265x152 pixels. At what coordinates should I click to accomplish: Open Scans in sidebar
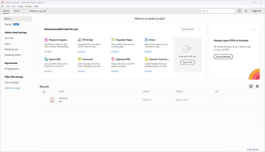point(7,44)
